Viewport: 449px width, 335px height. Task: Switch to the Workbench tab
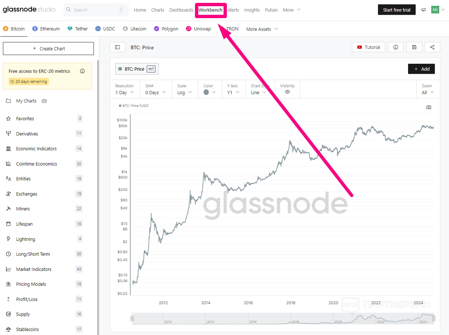point(211,10)
